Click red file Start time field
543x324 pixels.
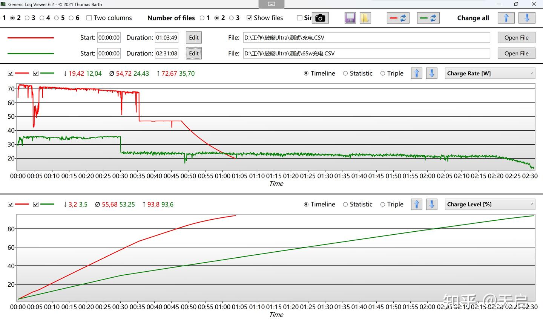click(109, 38)
